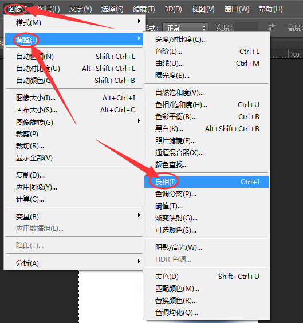The height and width of the screenshot is (323, 303).
Task: Select 替换颜色(R)... command
Action: pos(207,301)
